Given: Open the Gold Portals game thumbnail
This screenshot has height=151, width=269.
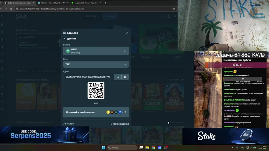Looking at the screenshot, I should click(x=174, y=97).
